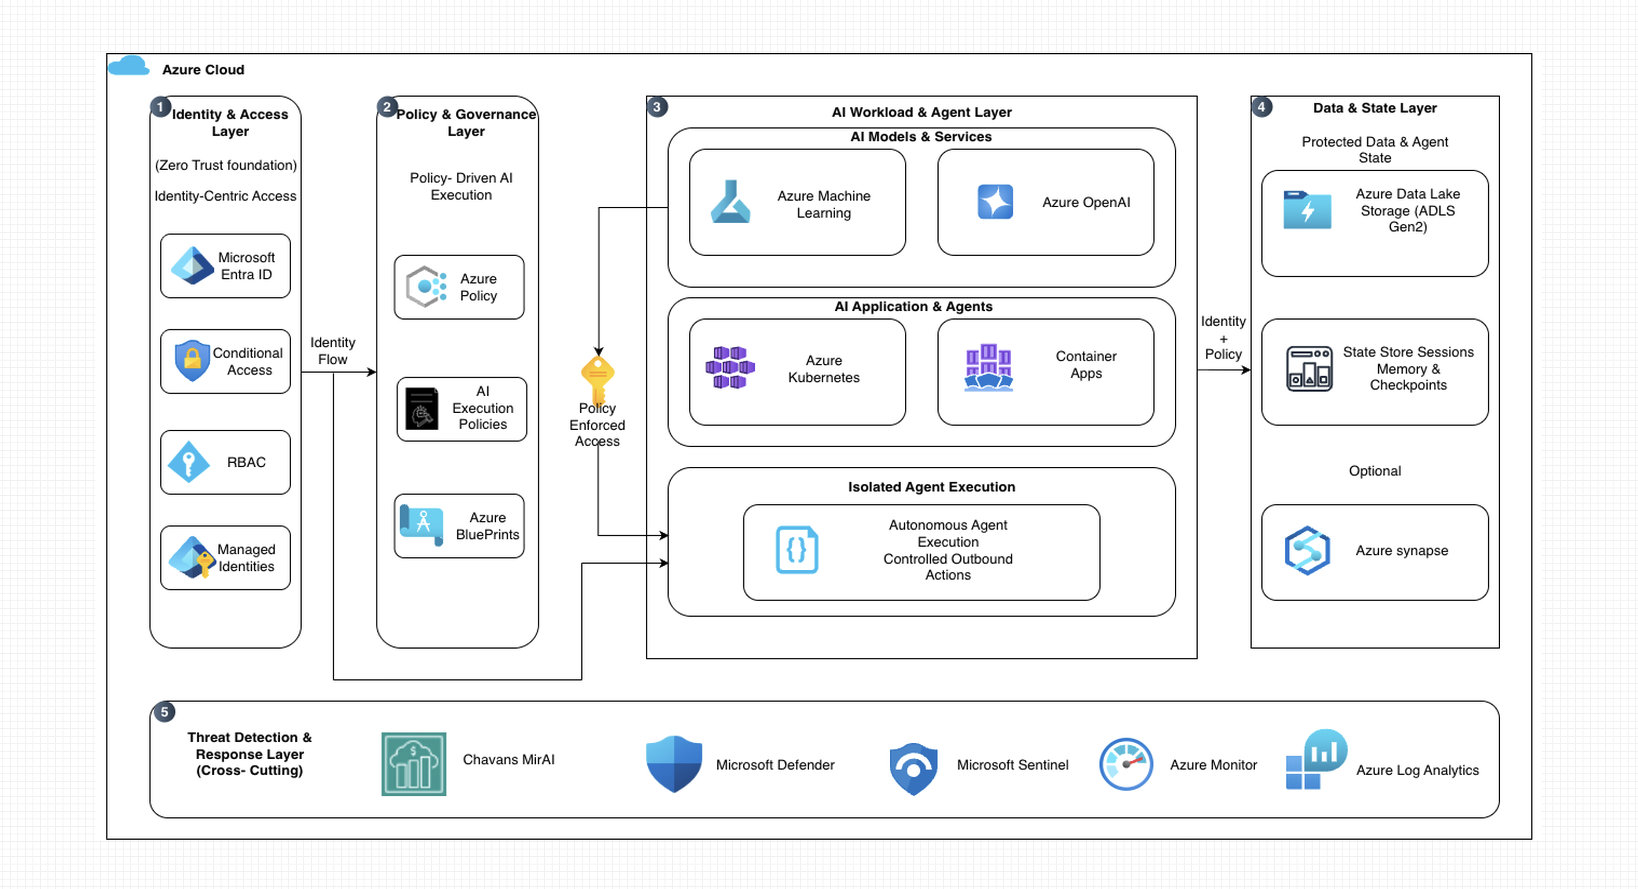Click the AI Execution Policies label

click(482, 407)
